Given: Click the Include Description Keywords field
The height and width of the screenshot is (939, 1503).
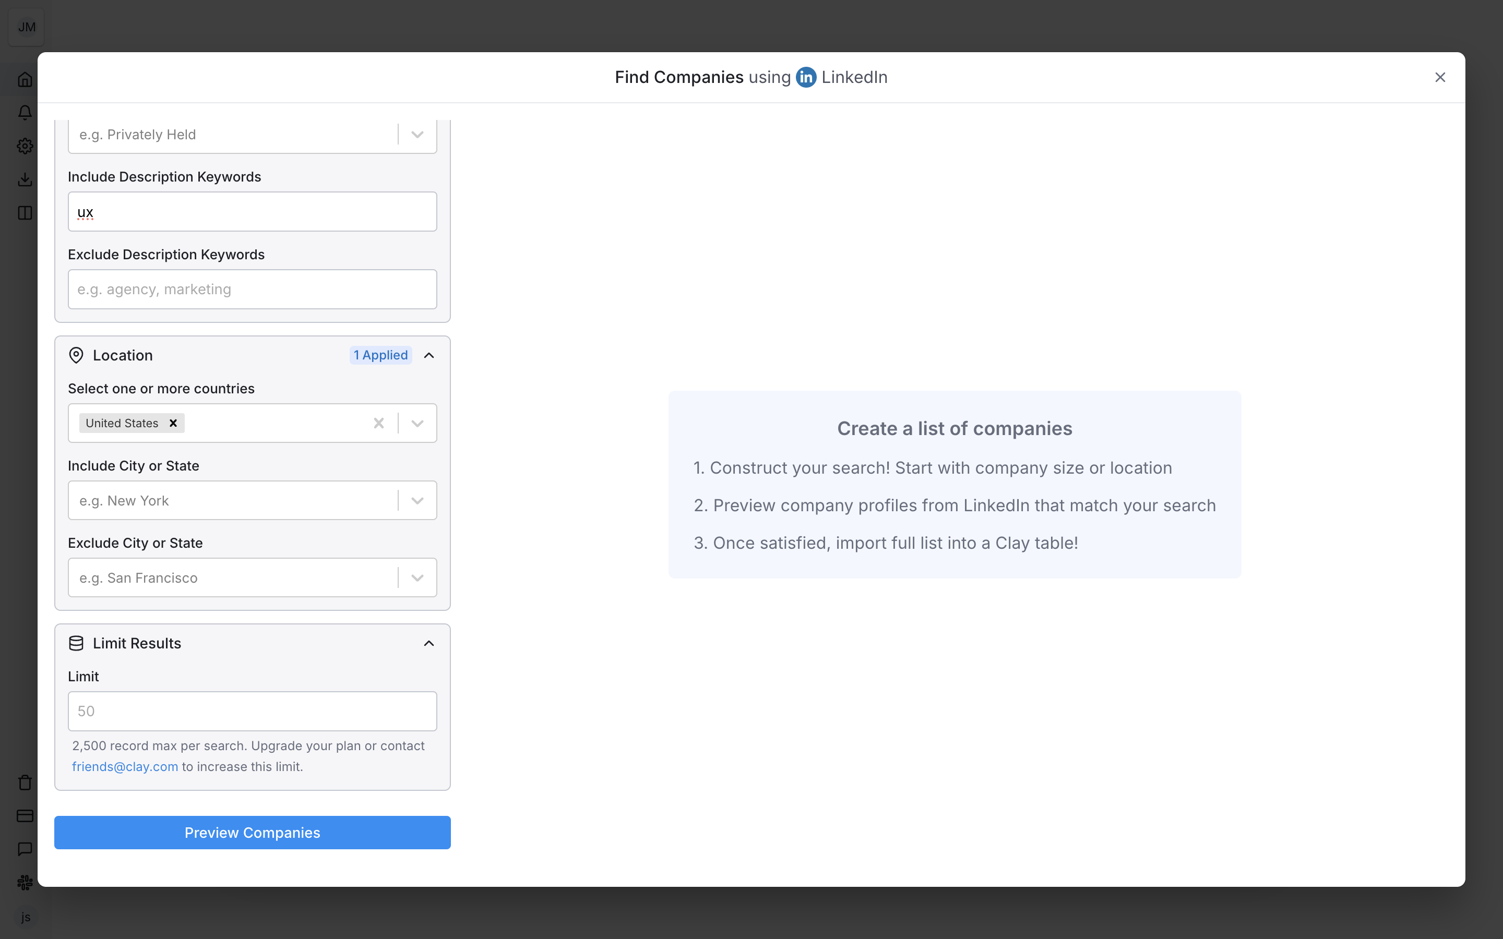Looking at the screenshot, I should (x=252, y=212).
